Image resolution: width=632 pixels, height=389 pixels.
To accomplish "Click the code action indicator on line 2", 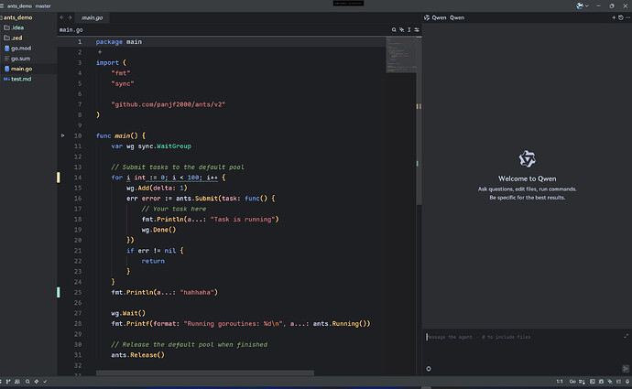I will (x=100, y=52).
